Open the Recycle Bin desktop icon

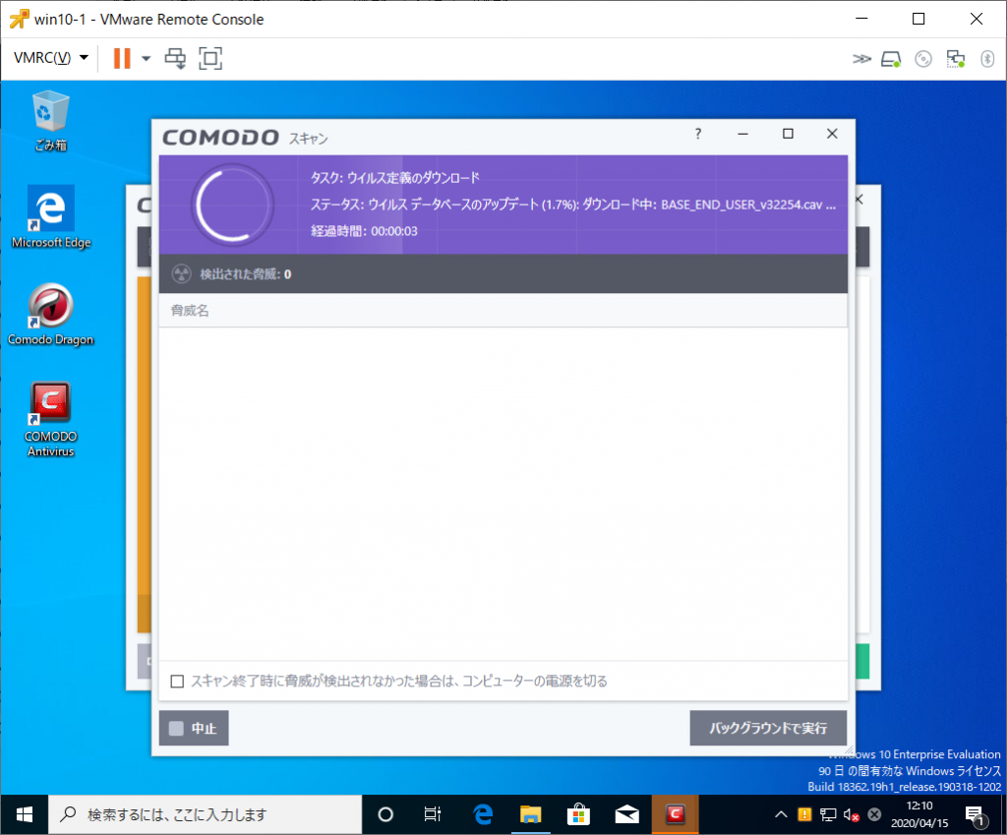click(x=51, y=121)
